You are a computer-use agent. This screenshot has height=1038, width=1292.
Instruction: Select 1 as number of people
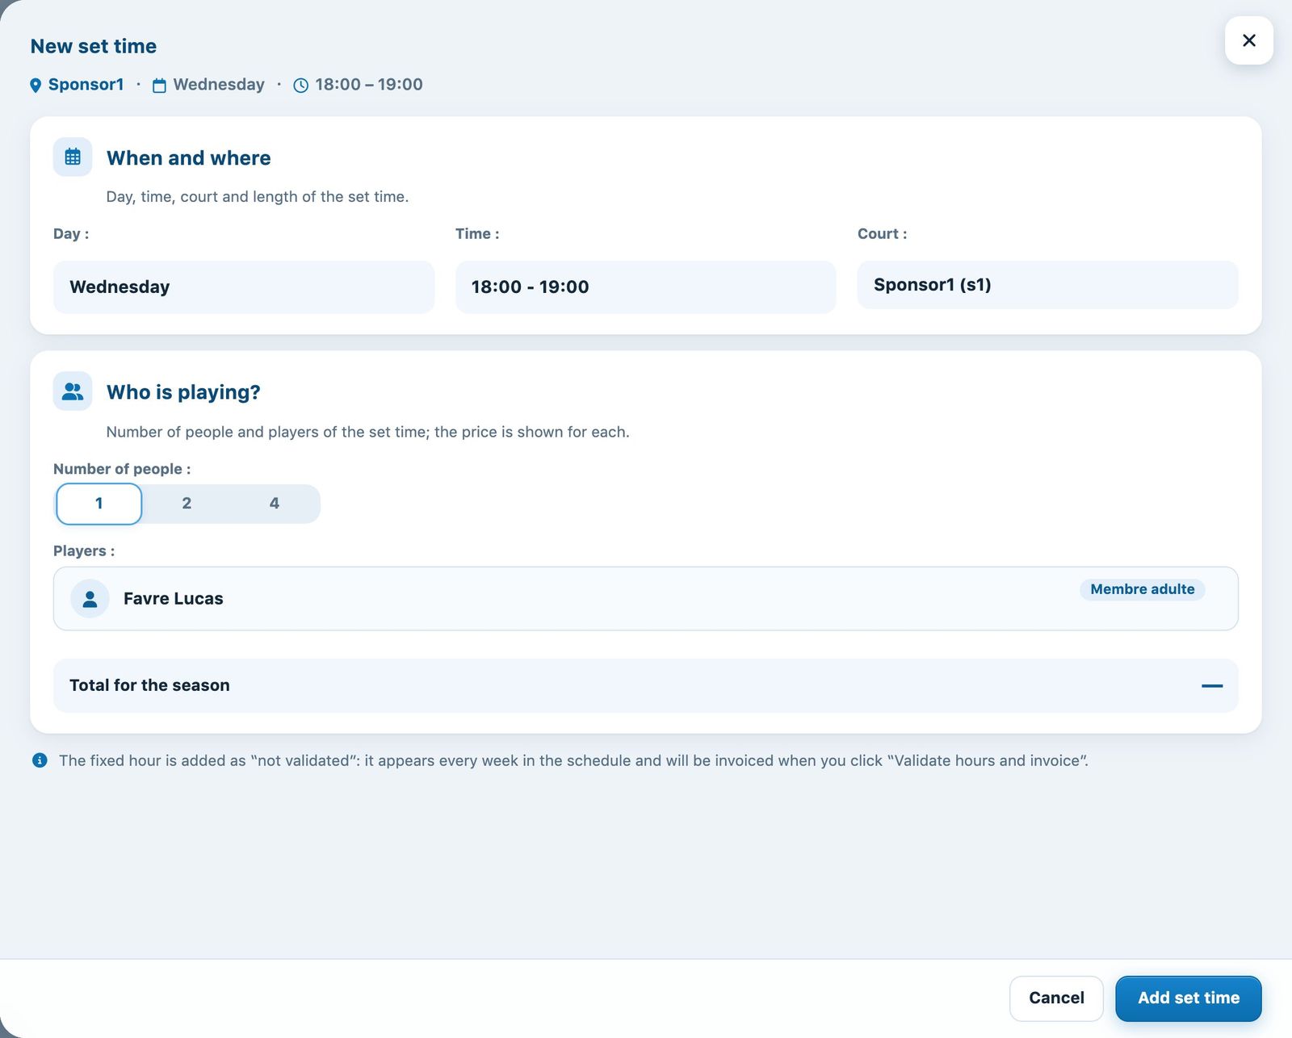[x=99, y=504]
